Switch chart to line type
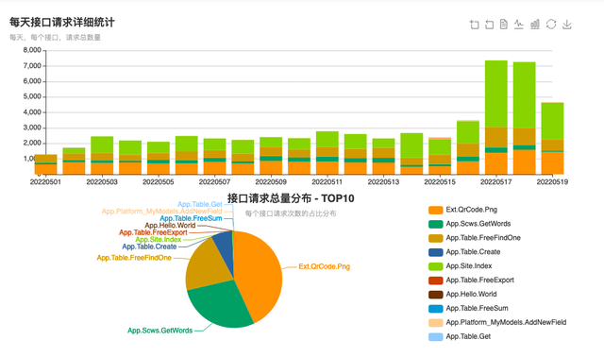This screenshot has width=604, height=357. point(519,25)
